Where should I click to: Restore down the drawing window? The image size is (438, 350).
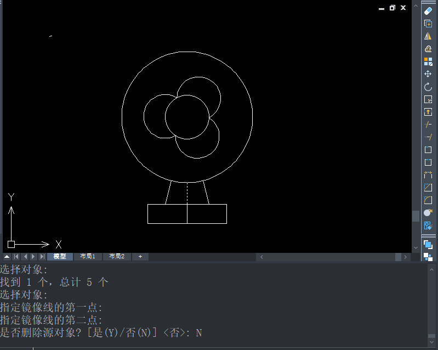(393, 8)
